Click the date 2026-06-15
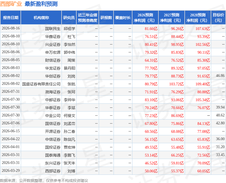 click(x=11, y=131)
